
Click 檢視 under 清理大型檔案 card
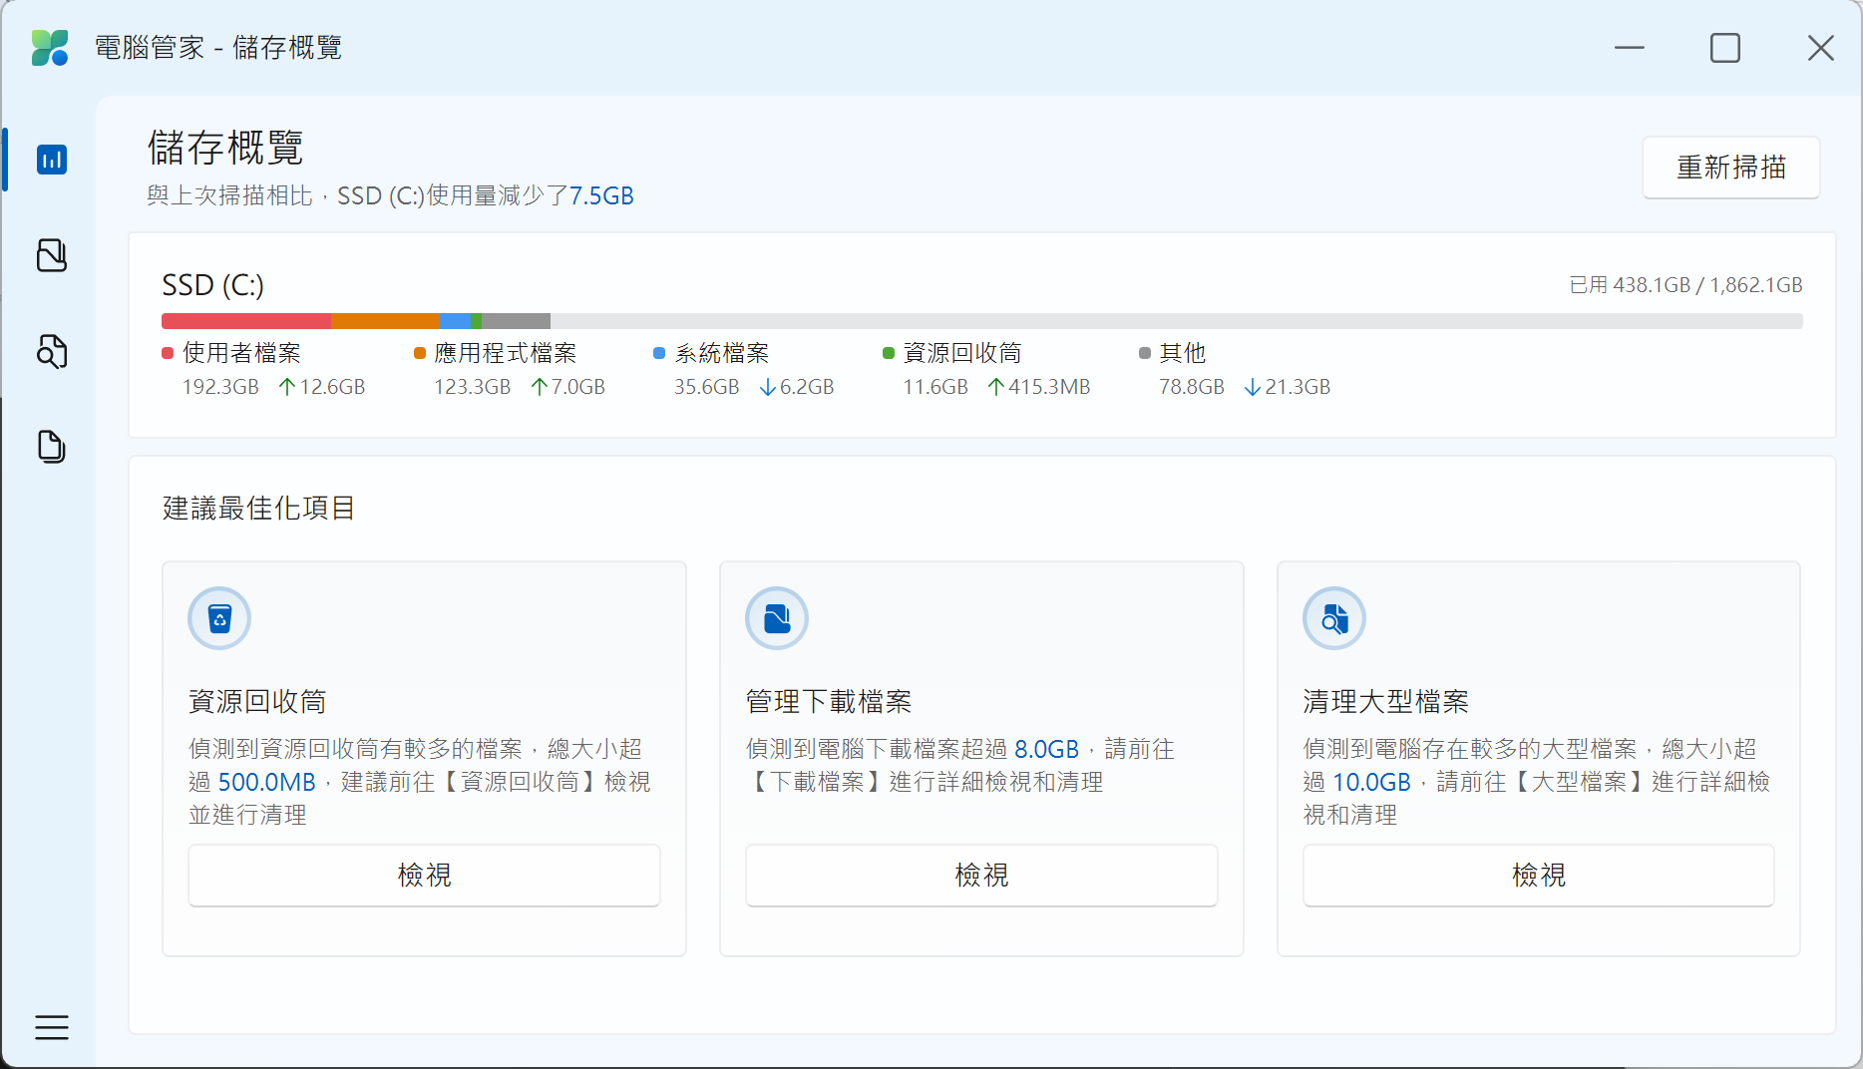tap(1538, 876)
